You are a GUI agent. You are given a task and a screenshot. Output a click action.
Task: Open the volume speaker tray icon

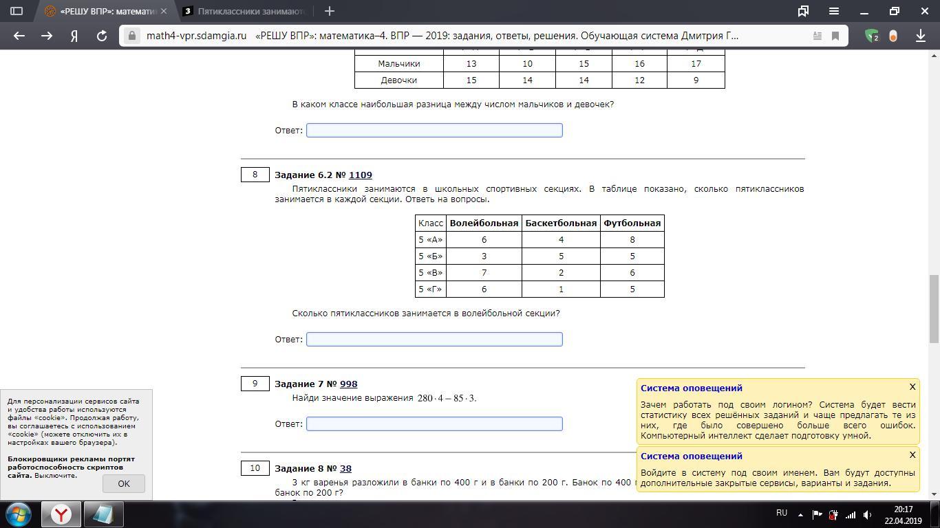(x=868, y=514)
